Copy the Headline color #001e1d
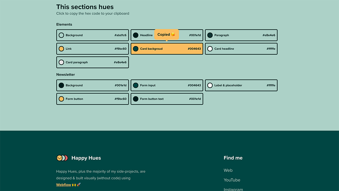This screenshot has height=191, width=339. click(x=195, y=35)
